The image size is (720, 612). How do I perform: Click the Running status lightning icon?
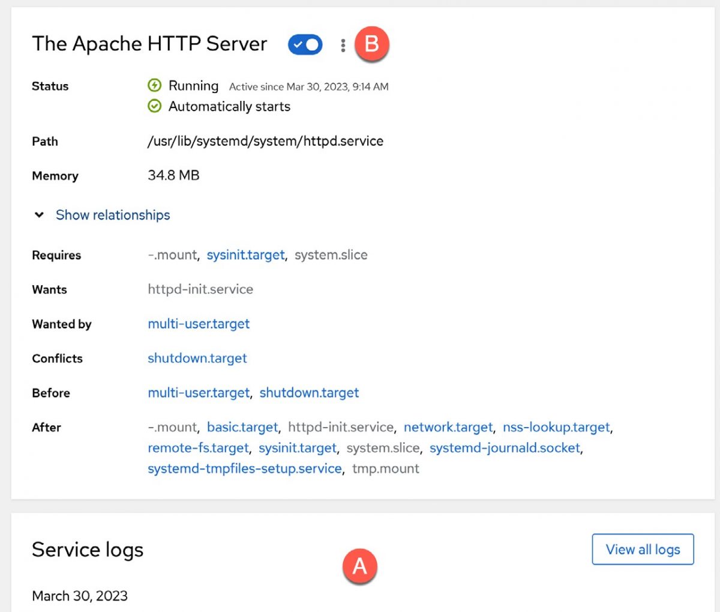155,85
